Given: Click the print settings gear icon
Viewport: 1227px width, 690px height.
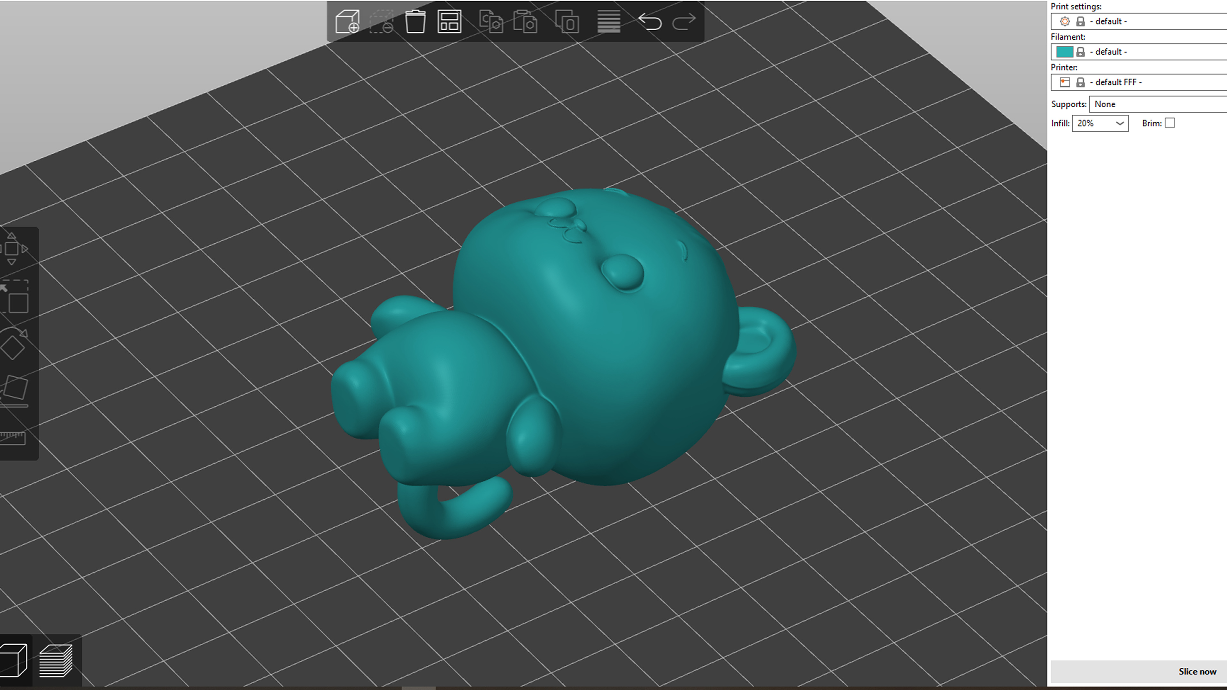Looking at the screenshot, I should tap(1065, 21).
